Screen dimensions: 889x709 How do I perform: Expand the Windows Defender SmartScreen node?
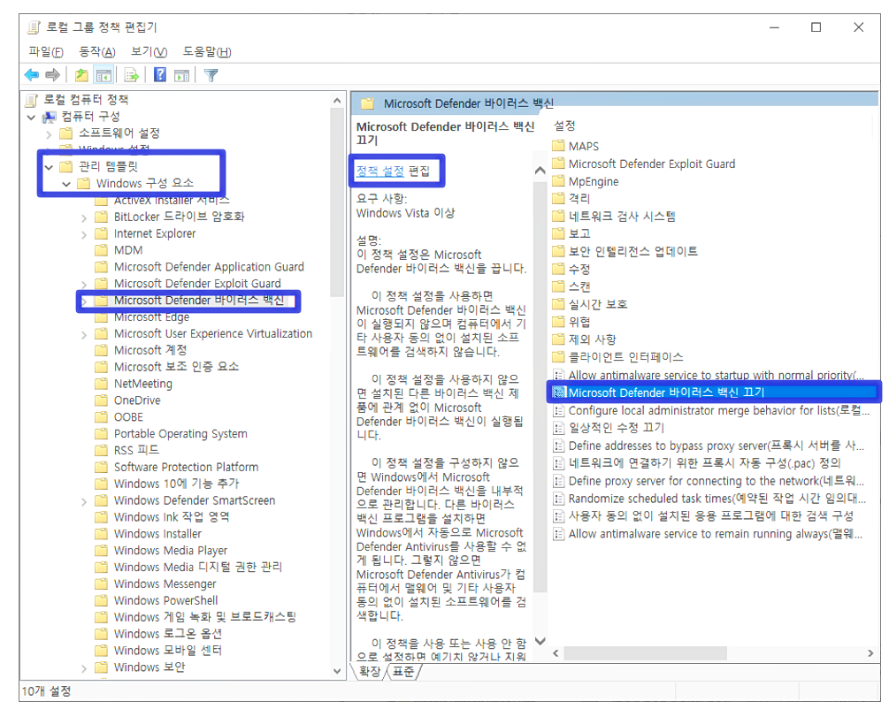(x=84, y=501)
